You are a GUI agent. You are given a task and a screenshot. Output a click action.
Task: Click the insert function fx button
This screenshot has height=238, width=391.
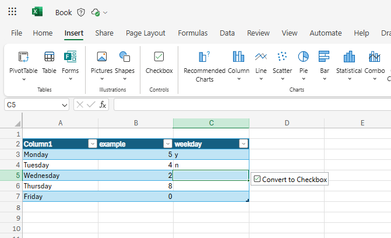click(103, 104)
